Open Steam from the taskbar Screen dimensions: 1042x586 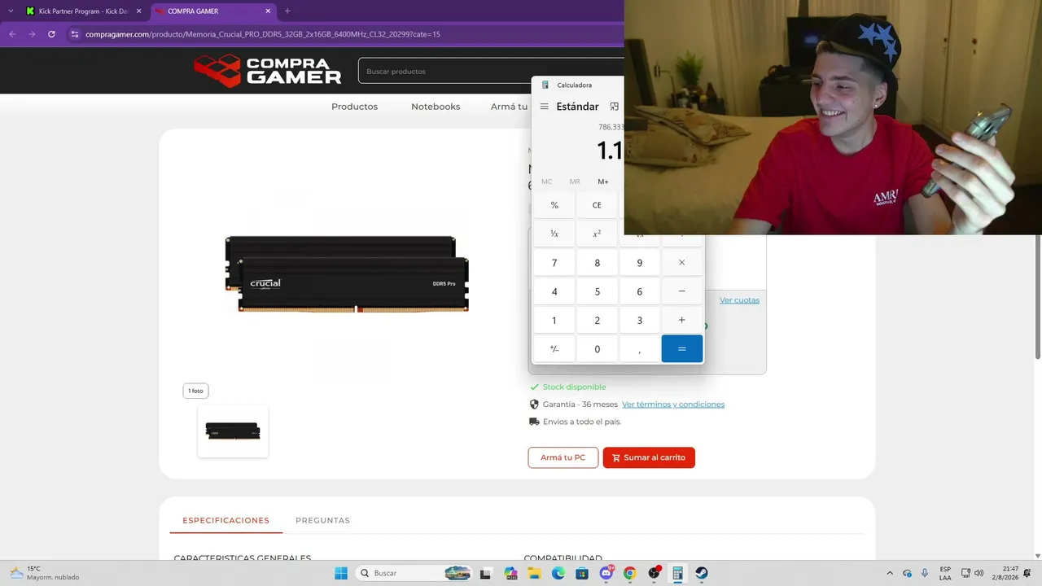[x=701, y=573]
